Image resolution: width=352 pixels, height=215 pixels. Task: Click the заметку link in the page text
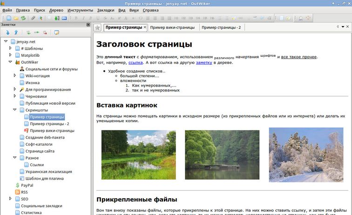click(x=204, y=62)
